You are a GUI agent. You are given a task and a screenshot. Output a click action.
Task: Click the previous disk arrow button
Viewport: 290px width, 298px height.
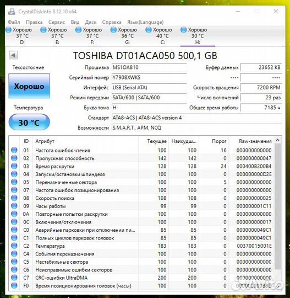click(13, 55)
